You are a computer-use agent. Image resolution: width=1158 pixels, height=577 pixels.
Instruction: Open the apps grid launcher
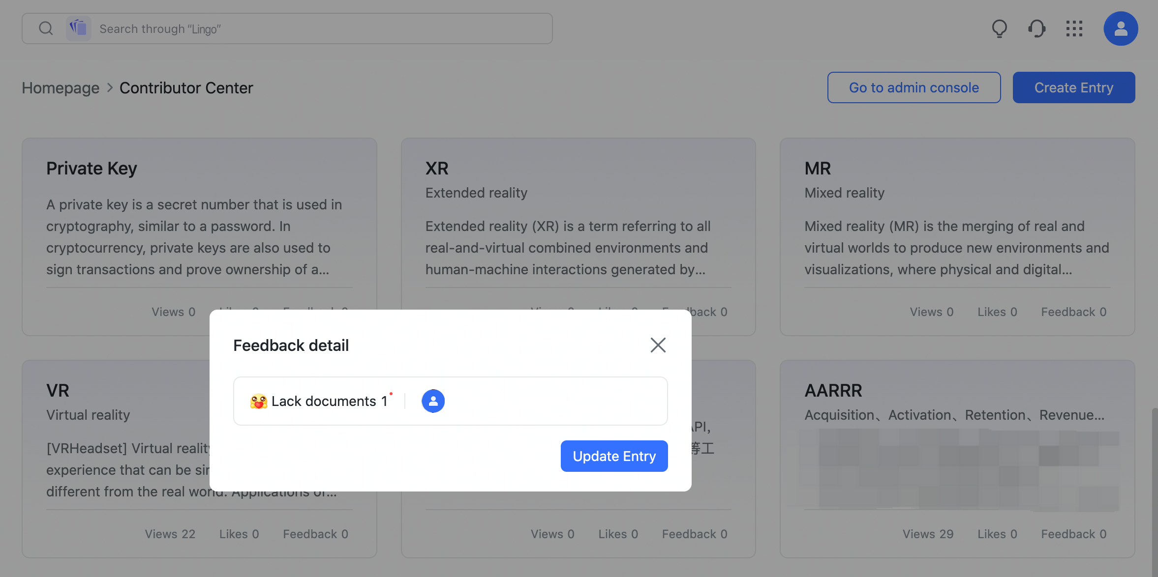click(x=1074, y=29)
